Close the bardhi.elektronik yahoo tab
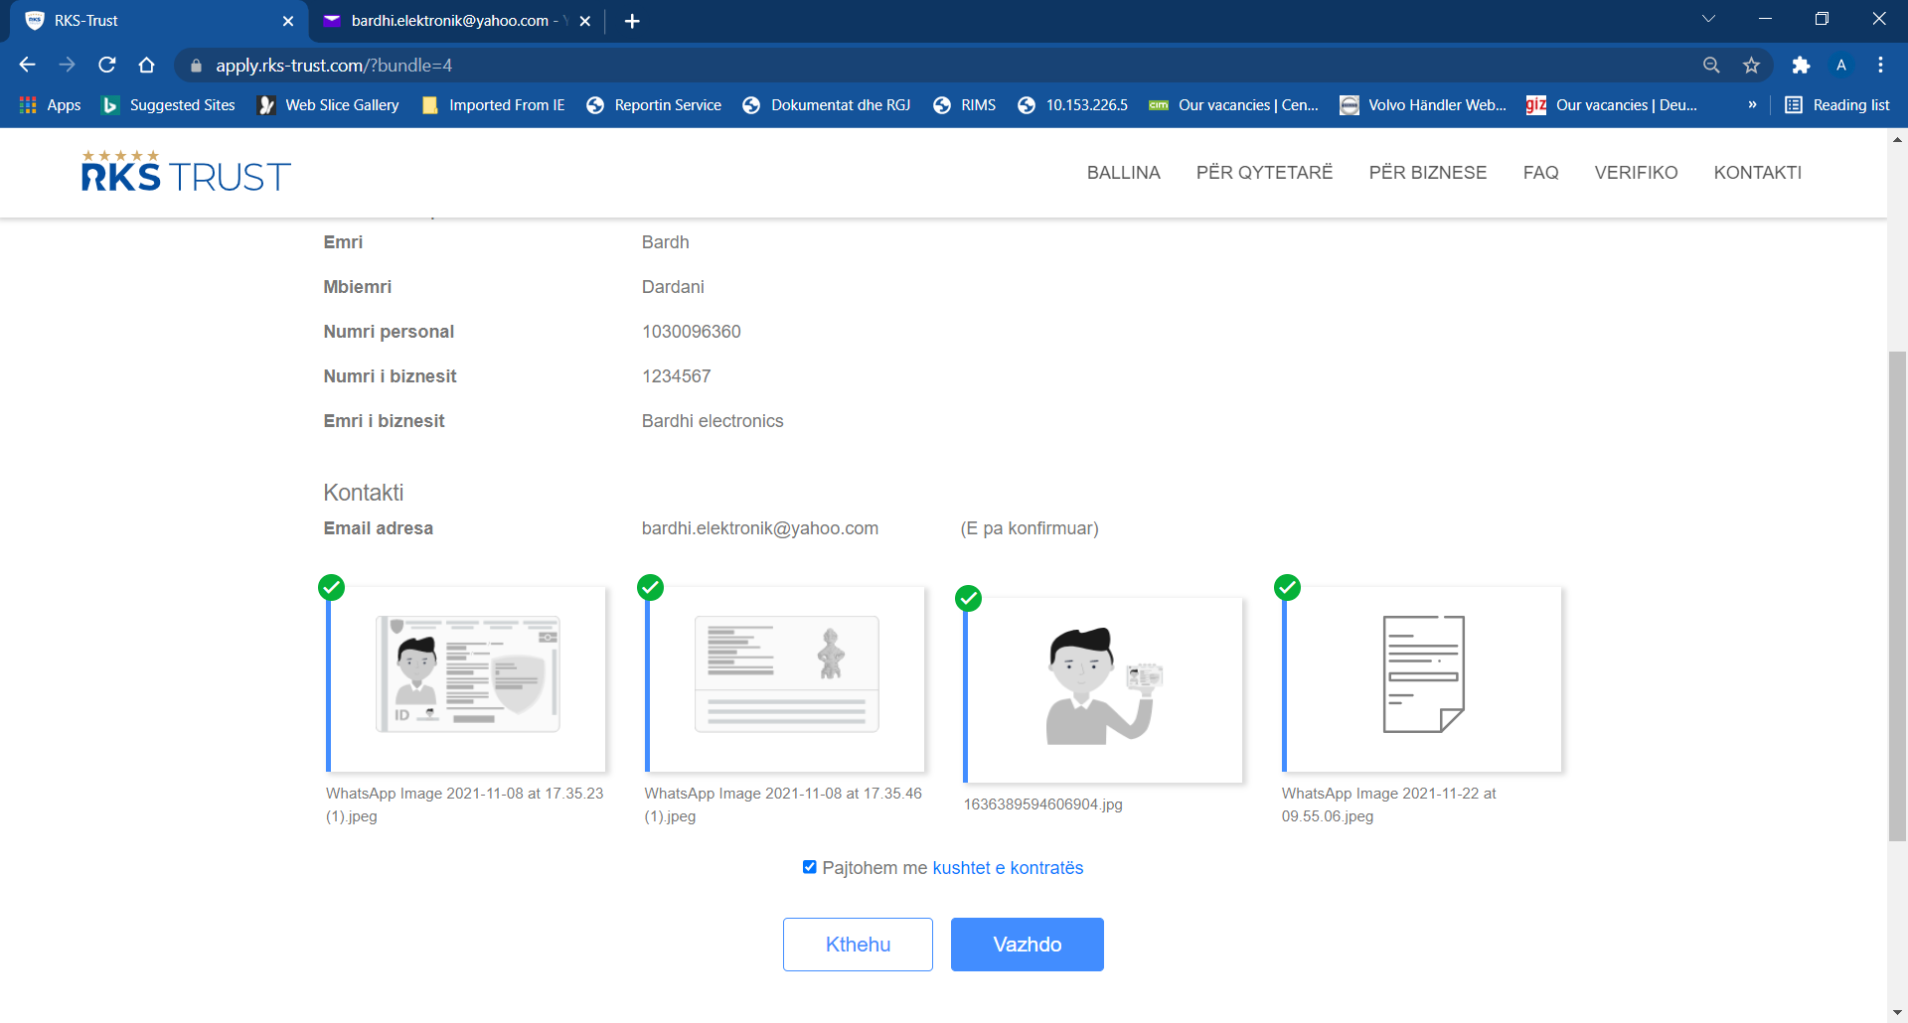This screenshot has width=1908, height=1023. 585,21
